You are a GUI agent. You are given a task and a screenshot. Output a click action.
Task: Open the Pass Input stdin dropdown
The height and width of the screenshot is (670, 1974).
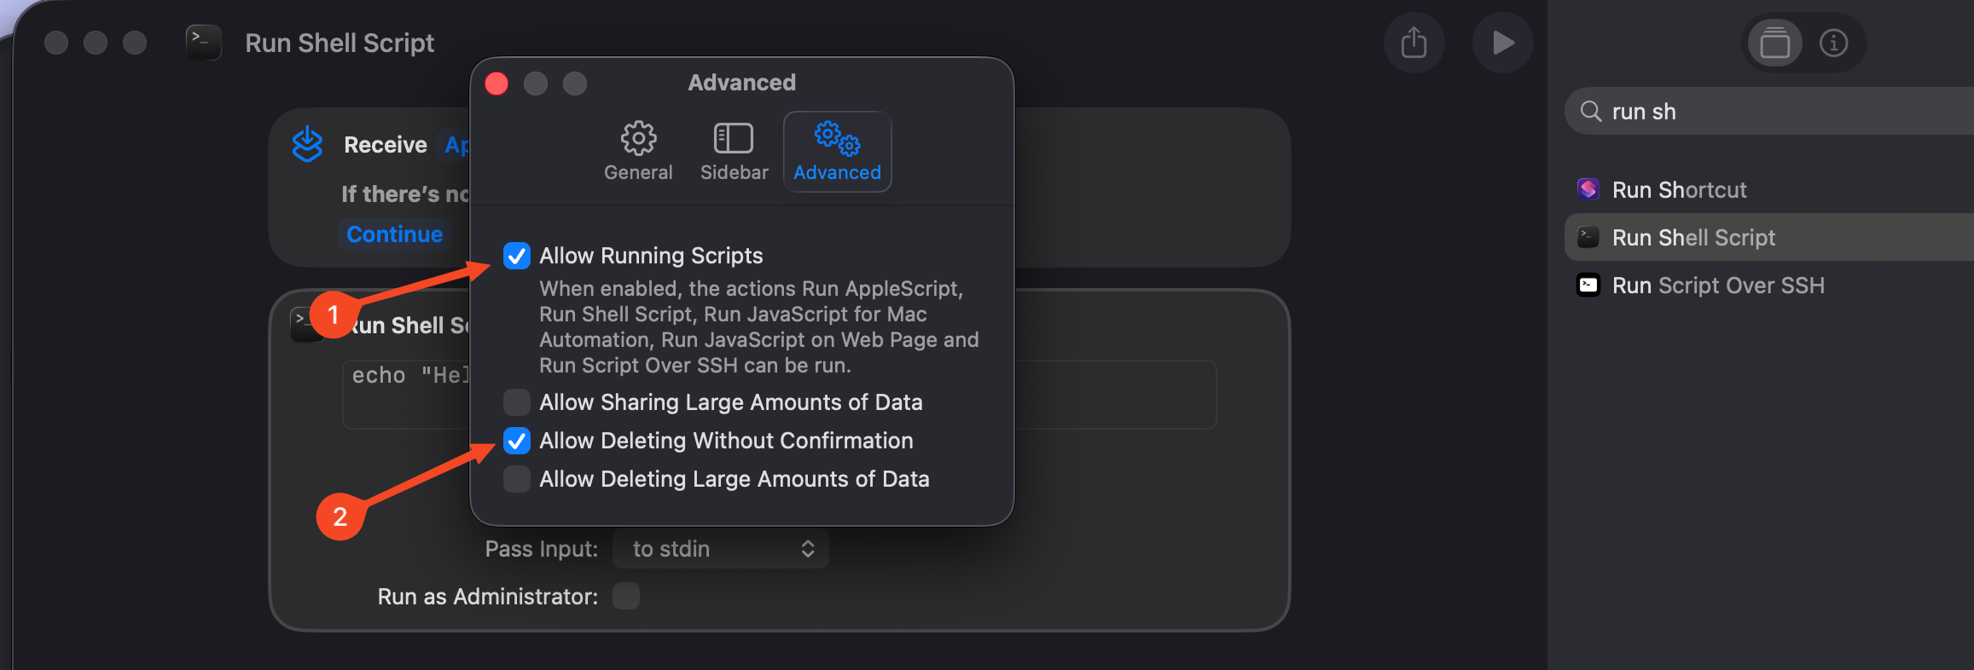pyautogui.click(x=720, y=548)
